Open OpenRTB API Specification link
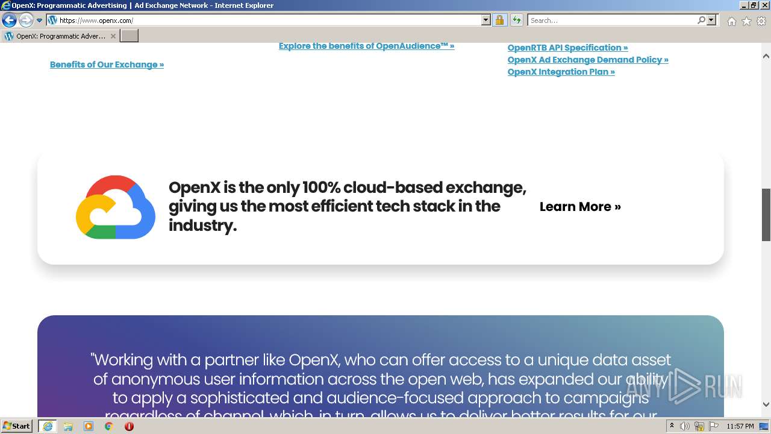 tap(567, 48)
